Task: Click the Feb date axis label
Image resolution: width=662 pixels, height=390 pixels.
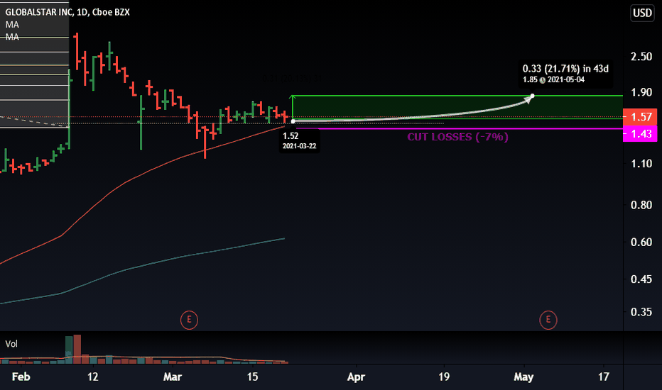Action: click(x=21, y=377)
